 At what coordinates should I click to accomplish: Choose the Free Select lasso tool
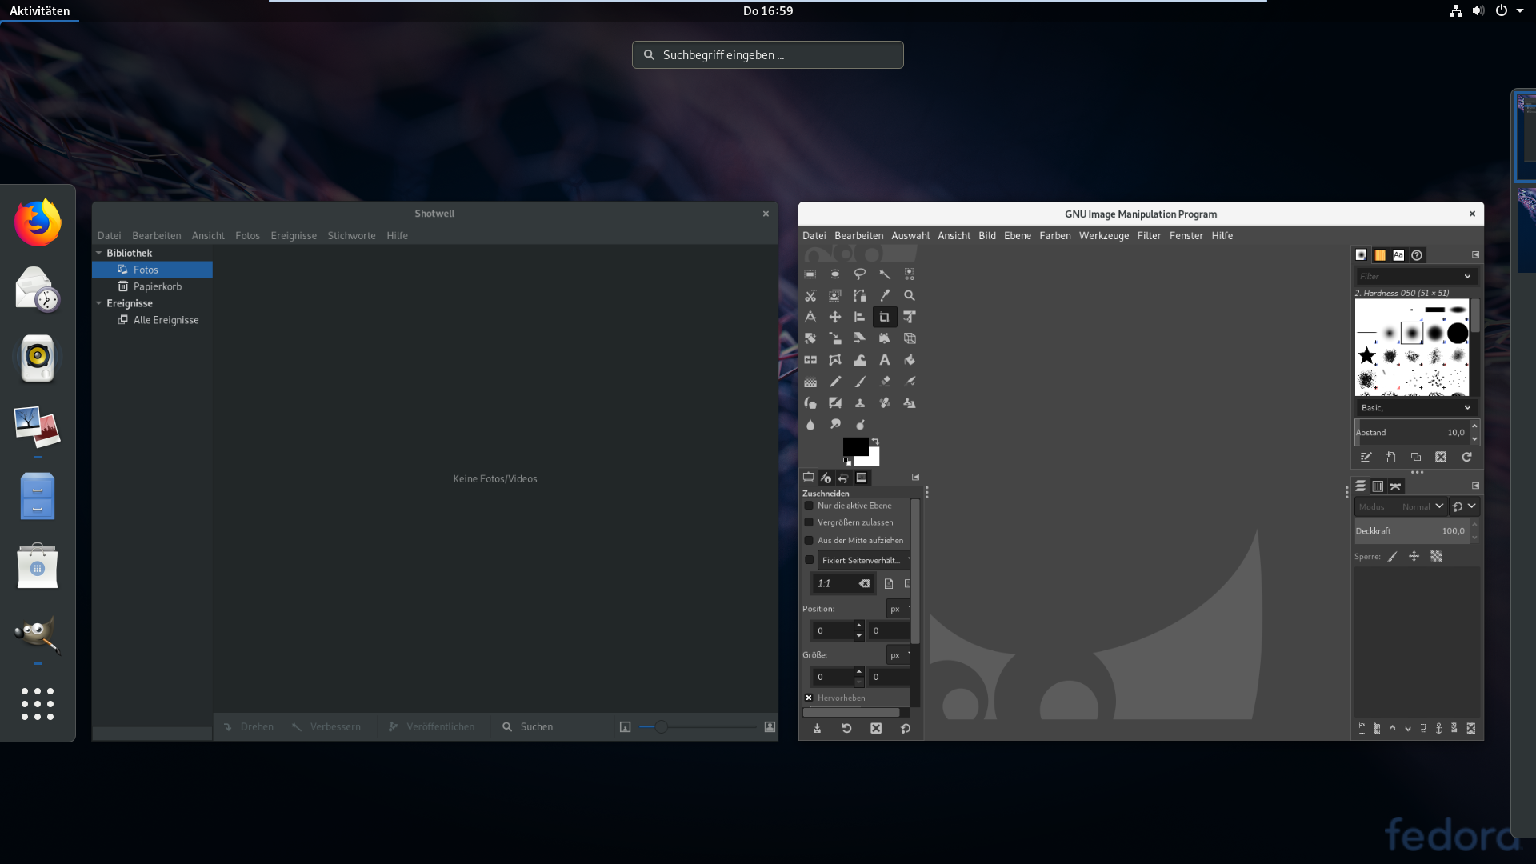coord(859,274)
